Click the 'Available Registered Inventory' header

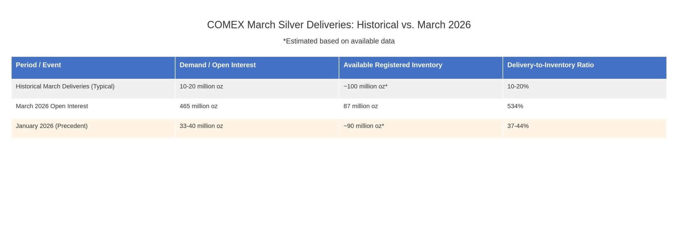(x=393, y=65)
